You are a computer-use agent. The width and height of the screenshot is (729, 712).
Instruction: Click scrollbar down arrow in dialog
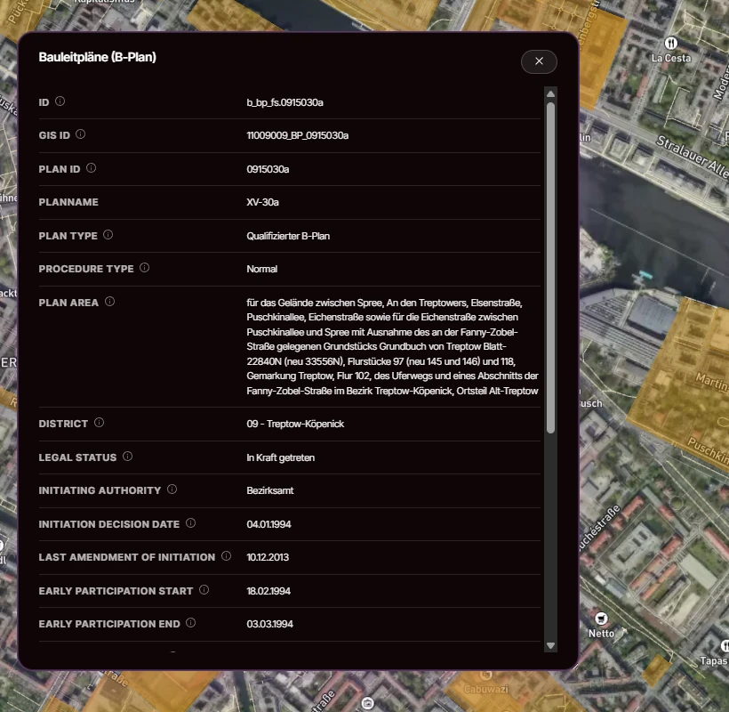click(551, 645)
